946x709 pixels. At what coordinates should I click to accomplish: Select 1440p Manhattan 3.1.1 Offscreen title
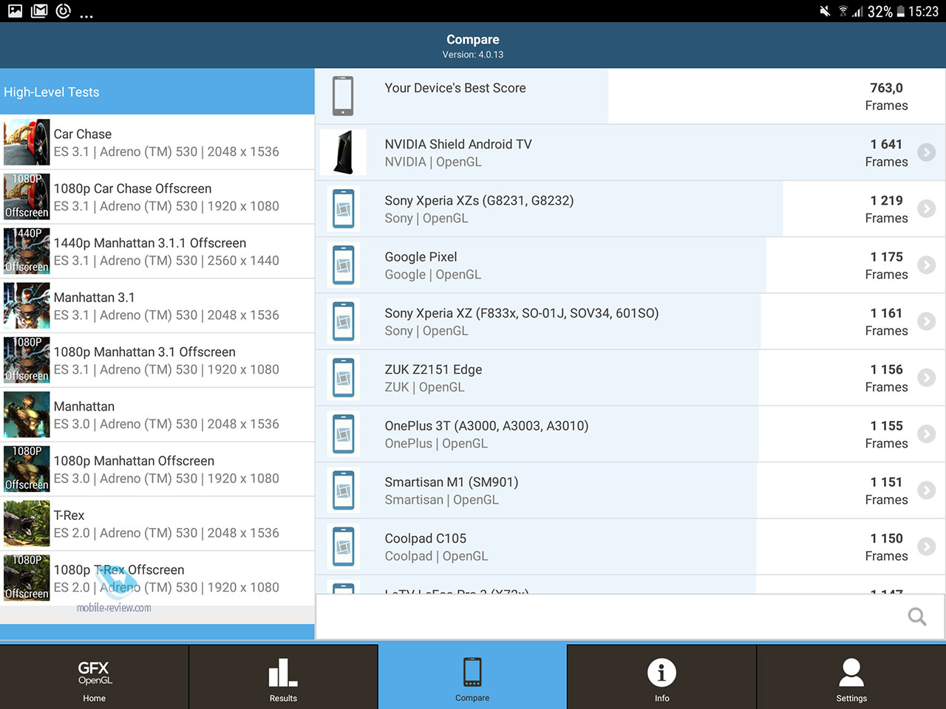tap(150, 243)
